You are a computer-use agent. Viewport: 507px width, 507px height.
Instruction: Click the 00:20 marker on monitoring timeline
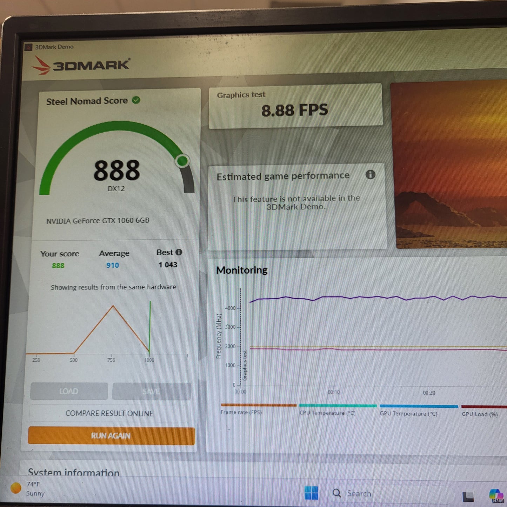point(429,393)
